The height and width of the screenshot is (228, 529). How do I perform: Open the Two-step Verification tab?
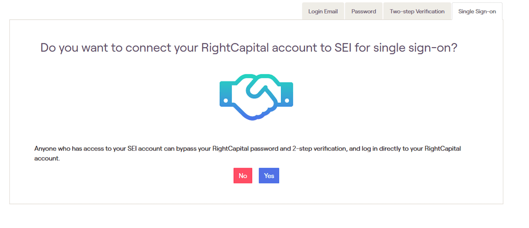click(417, 11)
